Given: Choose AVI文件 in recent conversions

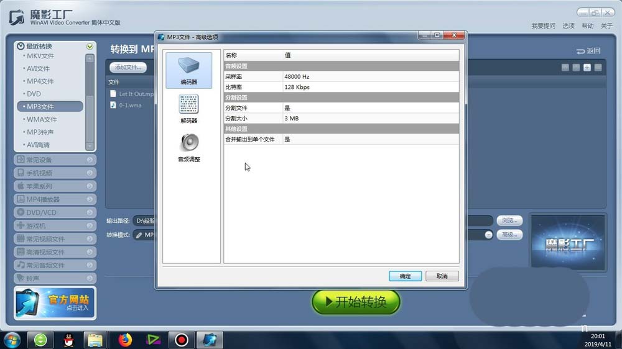Looking at the screenshot, I should (38, 68).
